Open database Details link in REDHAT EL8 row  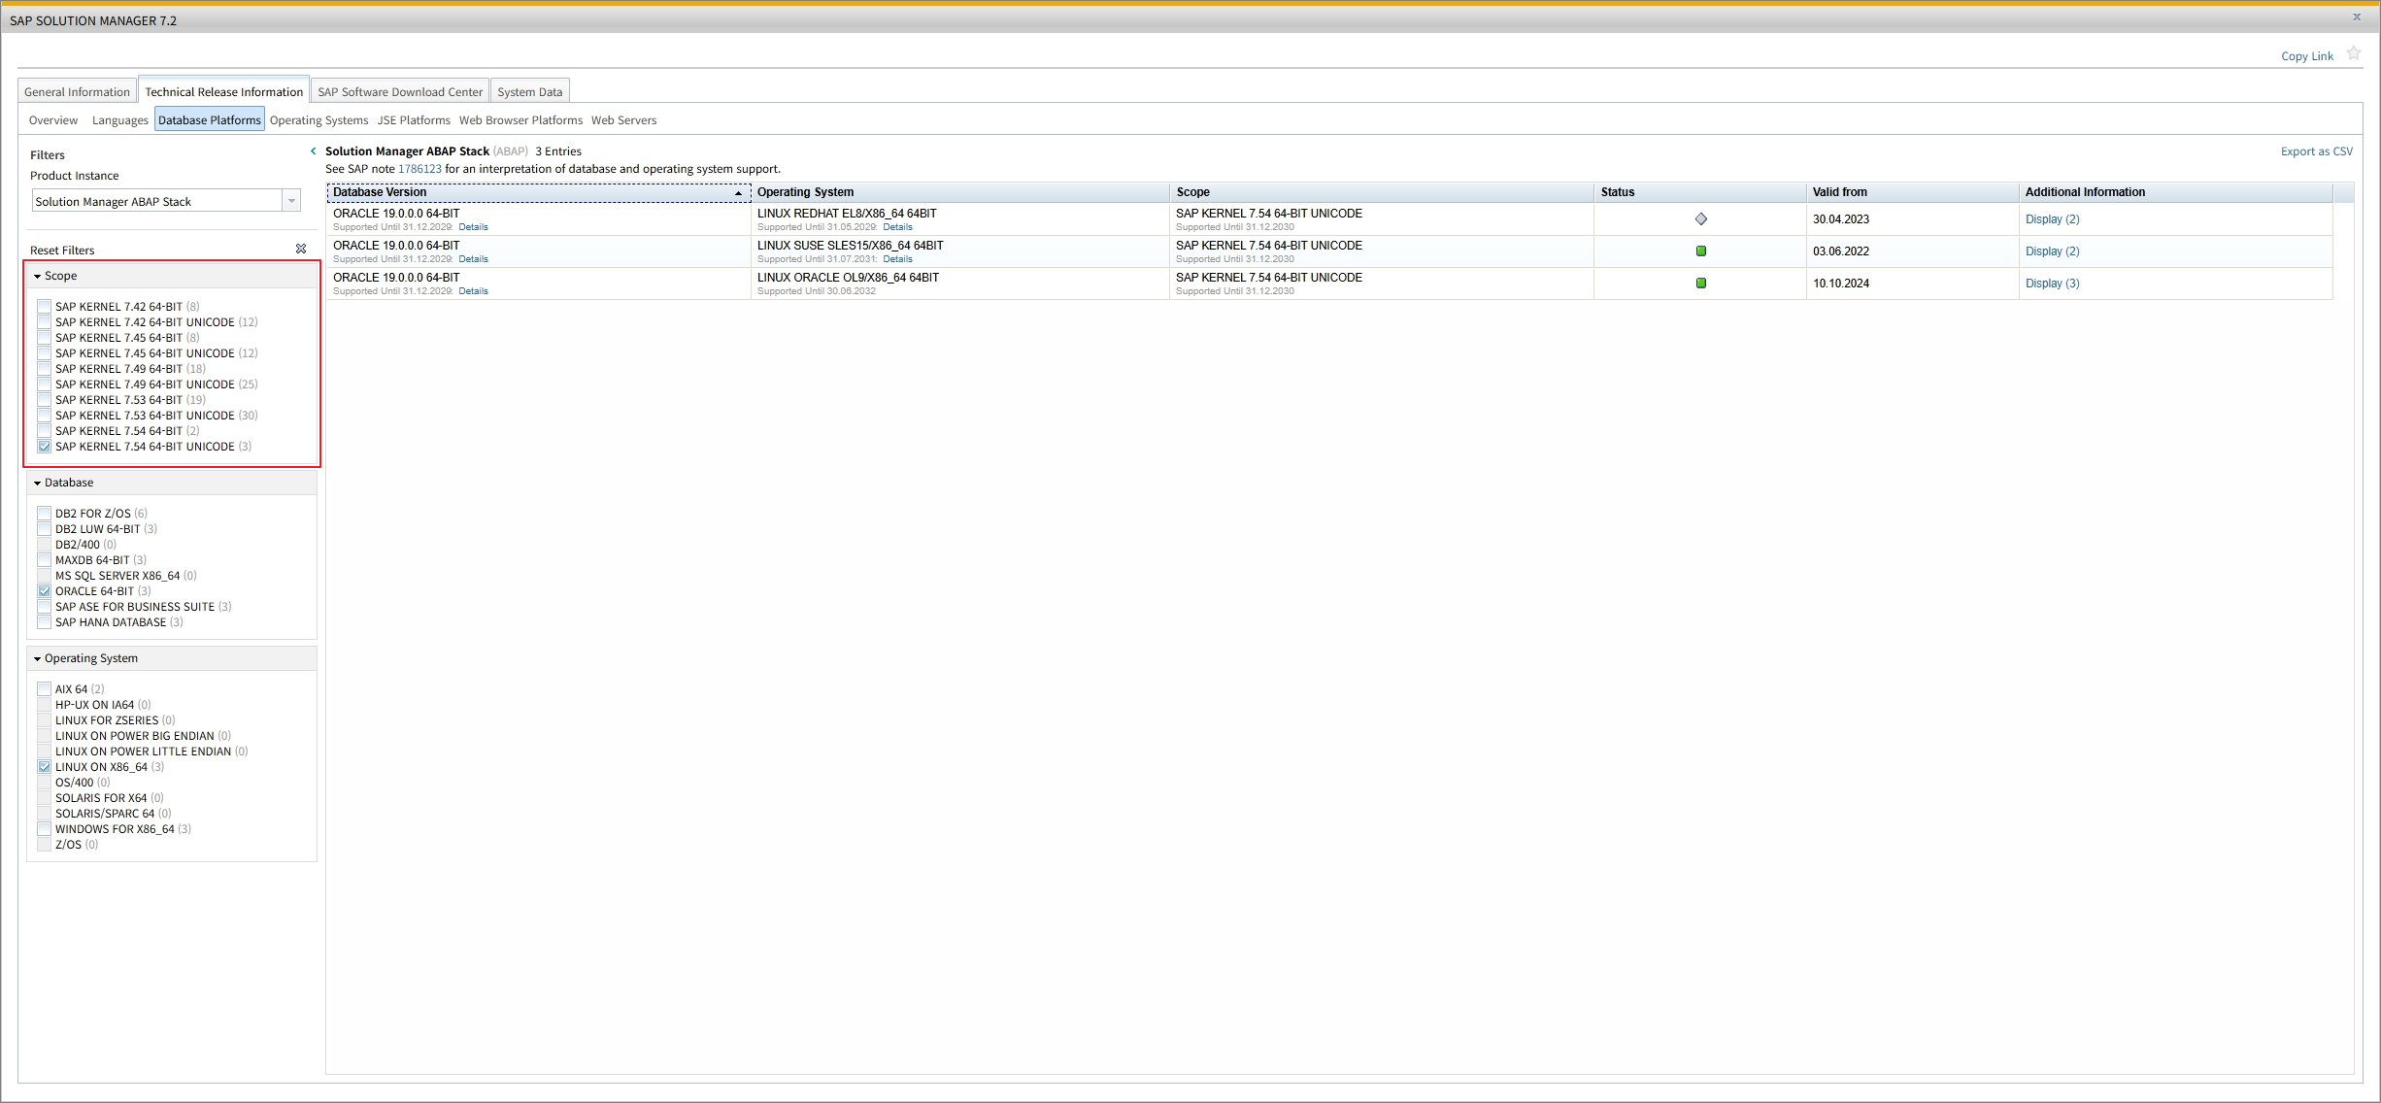[474, 227]
